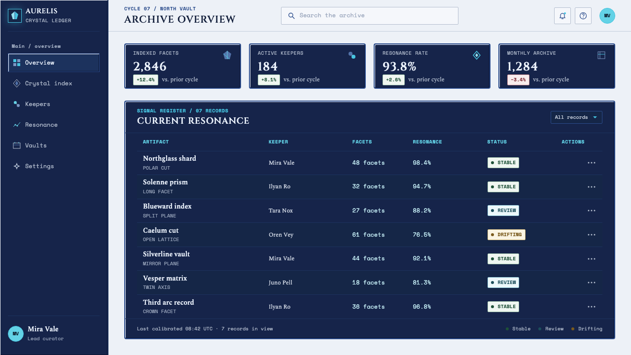Open actions menu for Vesper matrix
631x355 pixels.
pos(592,283)
